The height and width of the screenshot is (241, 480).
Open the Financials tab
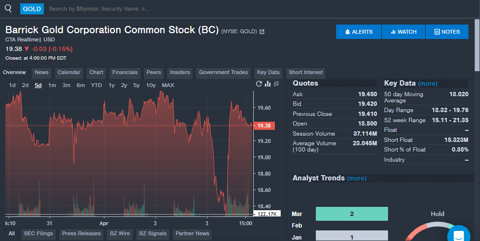tap(125, 73)
